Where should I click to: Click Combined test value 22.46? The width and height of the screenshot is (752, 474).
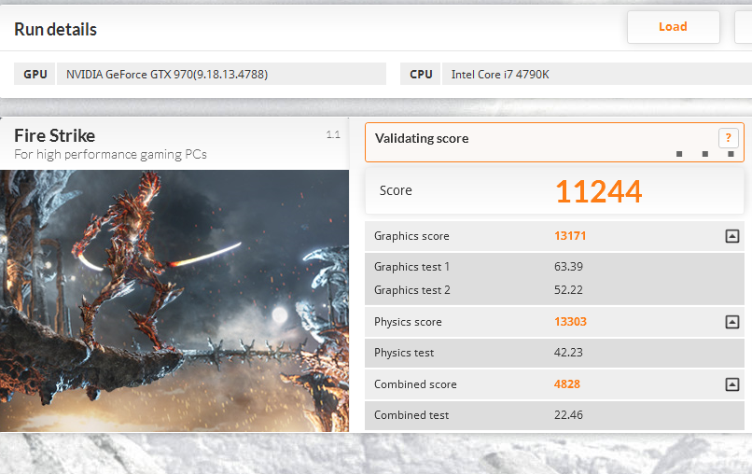[568, 415]
